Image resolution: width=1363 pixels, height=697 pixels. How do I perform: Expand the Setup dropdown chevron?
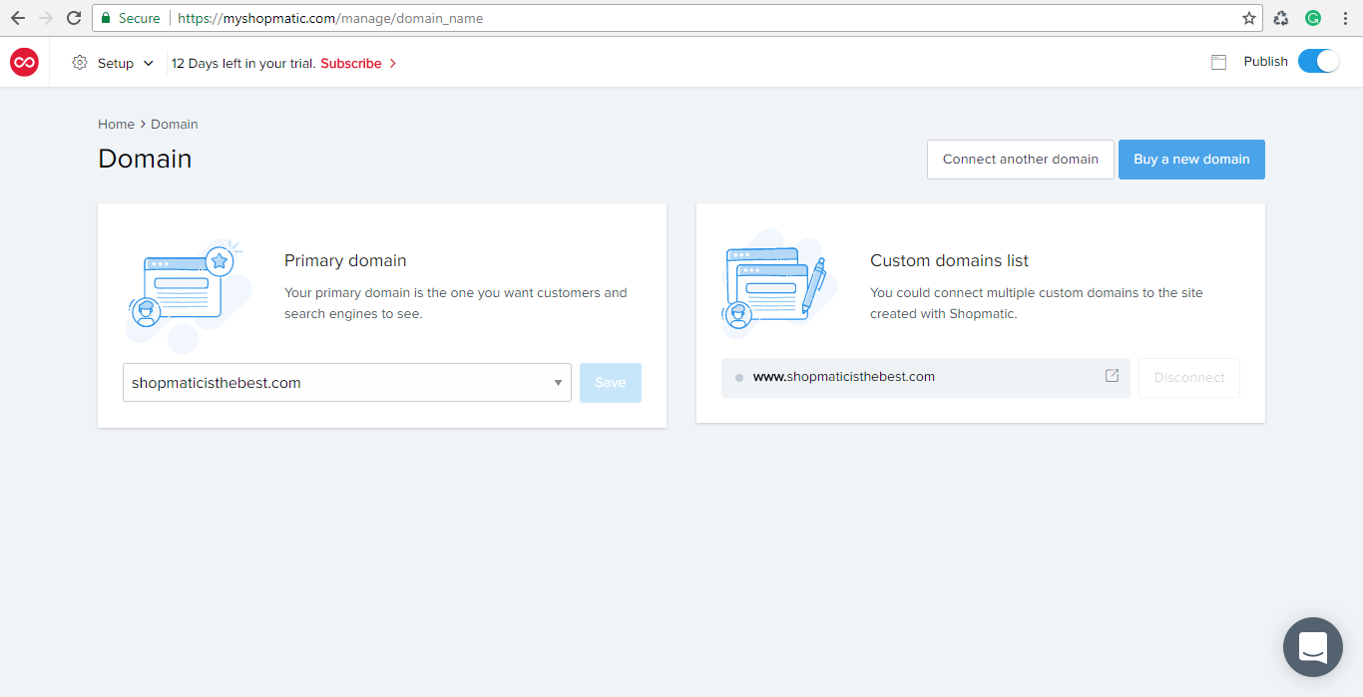click(x=149, y=63)
